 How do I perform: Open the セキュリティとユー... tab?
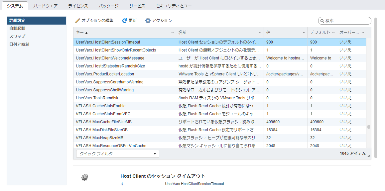(x=176, y=6)
